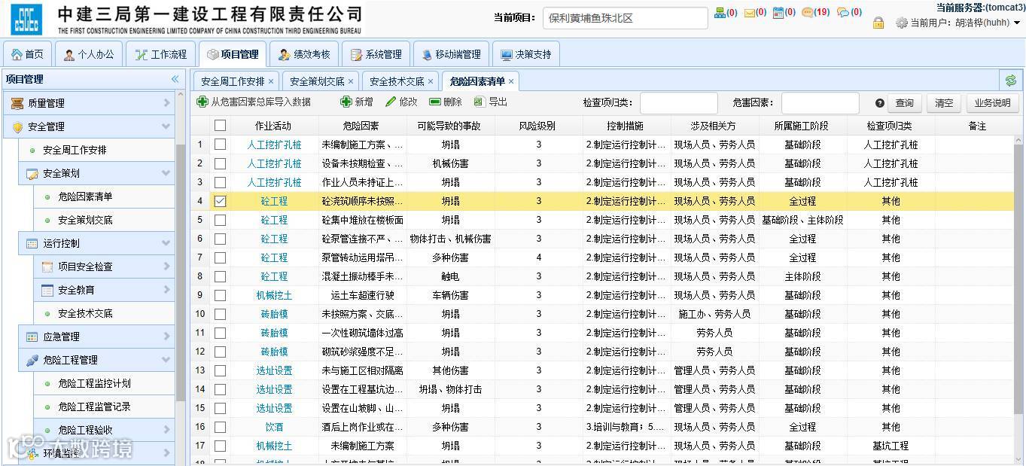Check the checkbox for row 9
This screenshot has width=1026, height=466.
click(x=220, y=295)
